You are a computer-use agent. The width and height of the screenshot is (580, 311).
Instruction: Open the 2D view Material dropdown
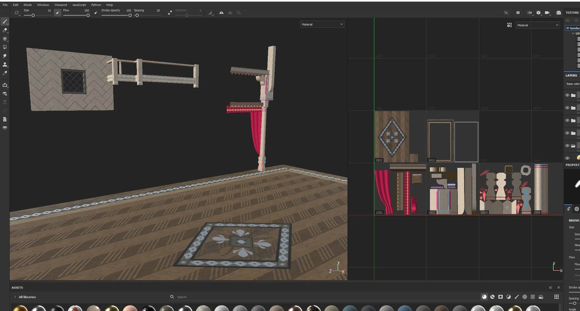(x=537, y=25)
